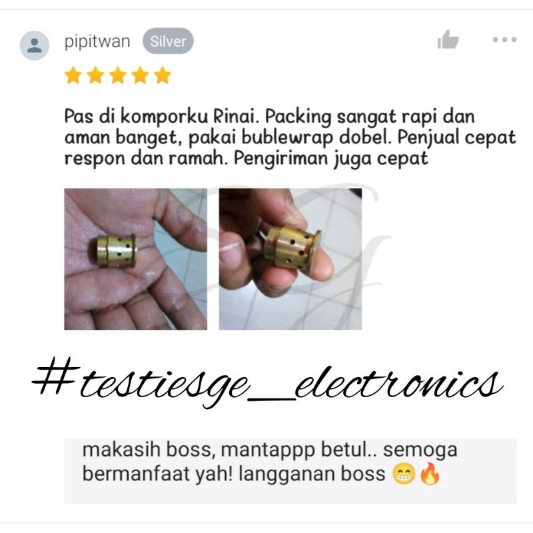This screenshot has width=533, height=533.
Task: Click the thumbs-up like icon
Action: point(448,39)
